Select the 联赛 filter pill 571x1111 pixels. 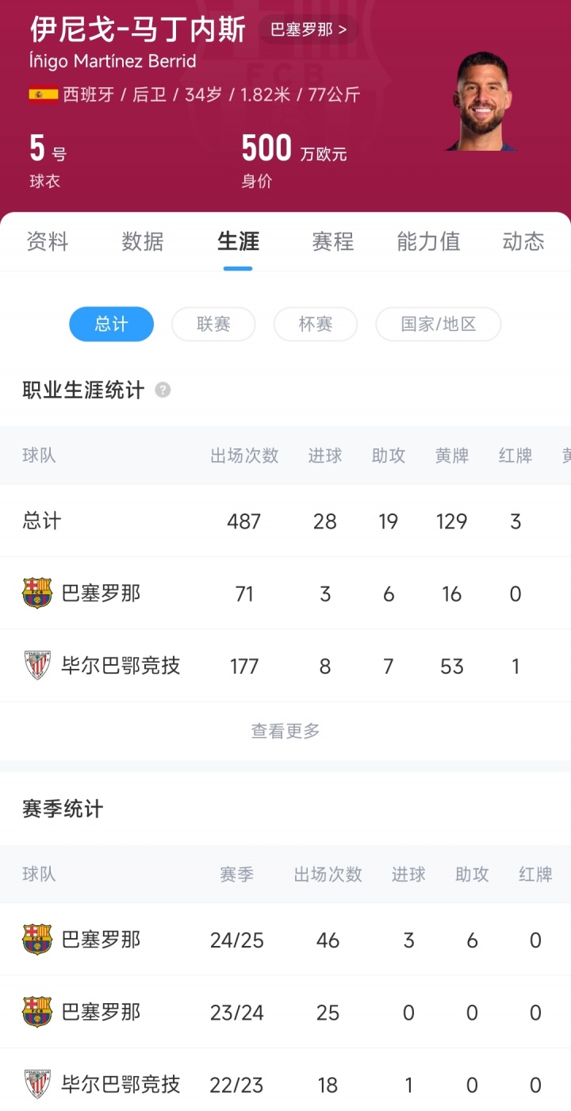213,324
